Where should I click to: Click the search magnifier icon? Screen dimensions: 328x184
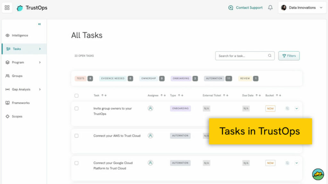pyautogui.click(x=270, y=56)
